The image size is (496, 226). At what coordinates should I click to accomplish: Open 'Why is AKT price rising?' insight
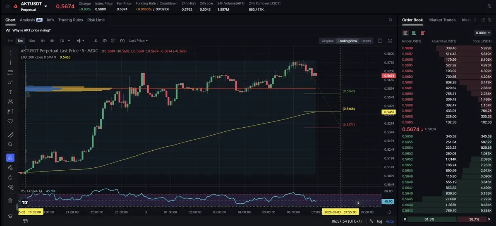pos(29,30)
